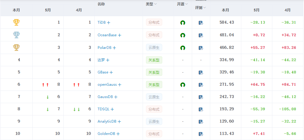This screenshot has width=304, height=140.
Task: Click the 分布式 tag in TDSQL row
Action: click(154, 109)
